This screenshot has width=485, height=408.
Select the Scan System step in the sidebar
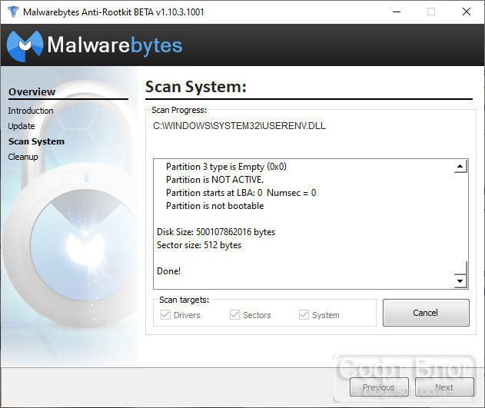36,141
